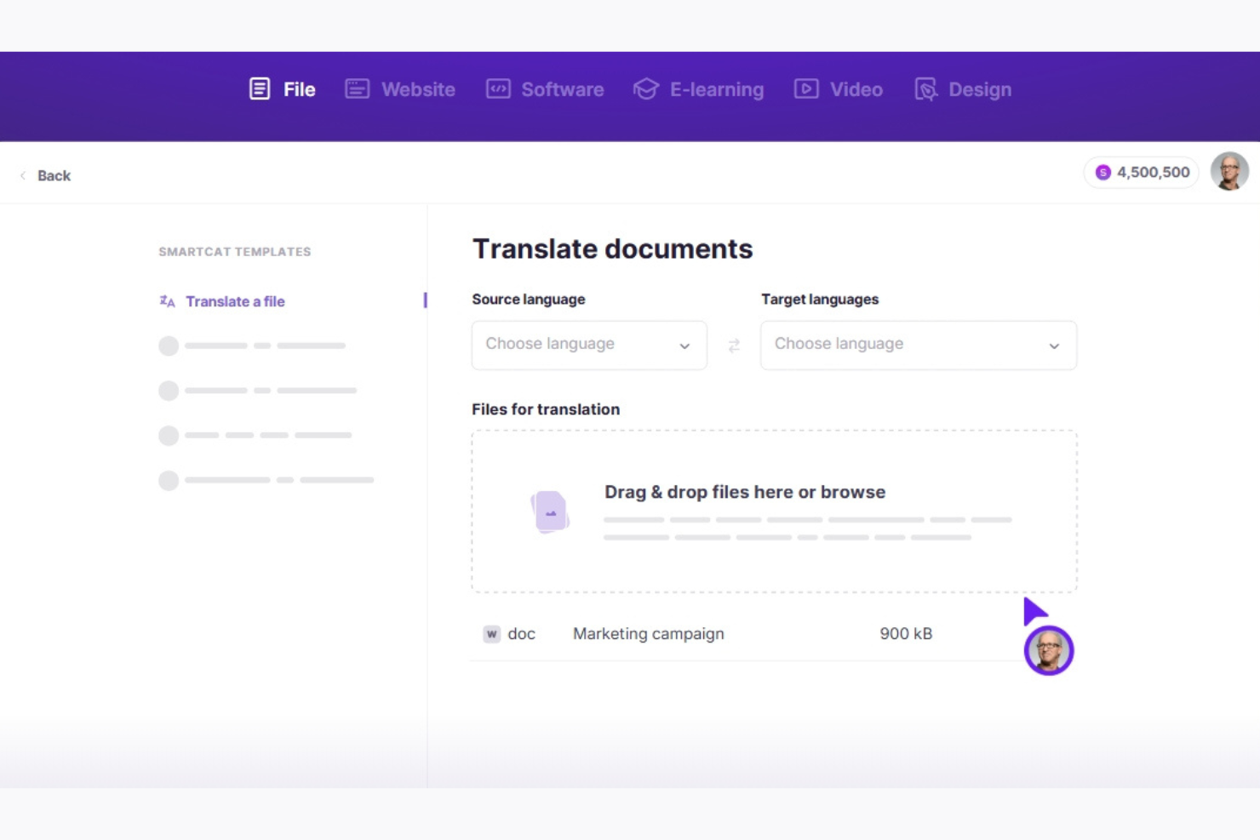1260x840 pixels.
Task: Open the Target languages dropdown
Action: point(918,346)
